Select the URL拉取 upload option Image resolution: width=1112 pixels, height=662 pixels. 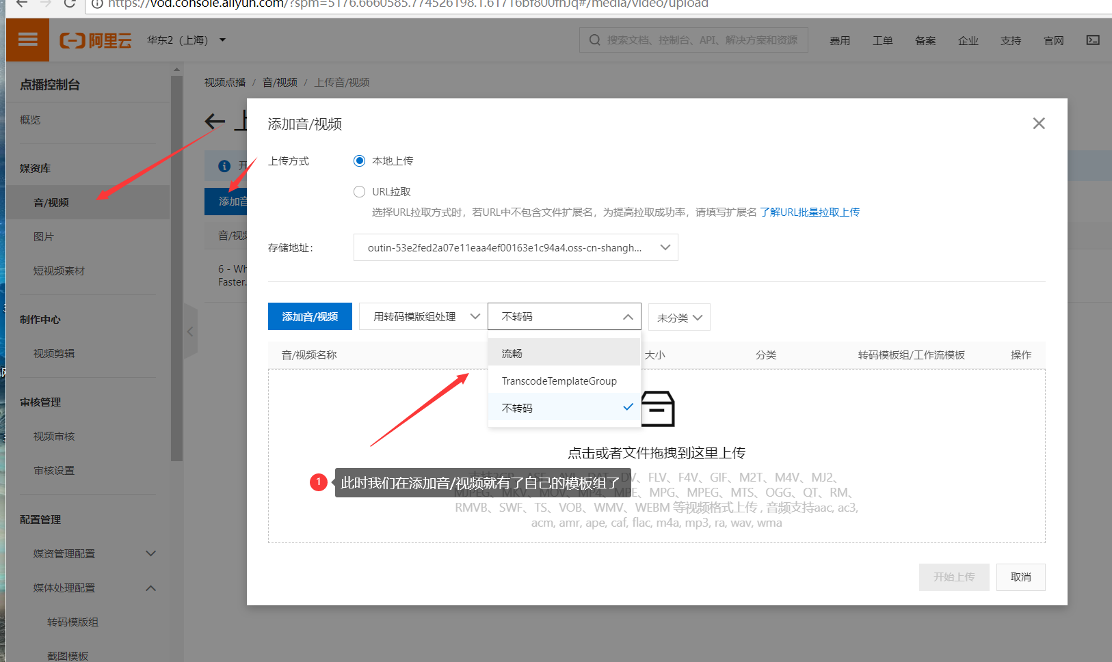359,191
